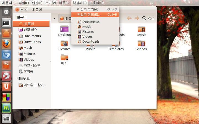
Task: Select Videos in the sidebar
Action: 31,60
